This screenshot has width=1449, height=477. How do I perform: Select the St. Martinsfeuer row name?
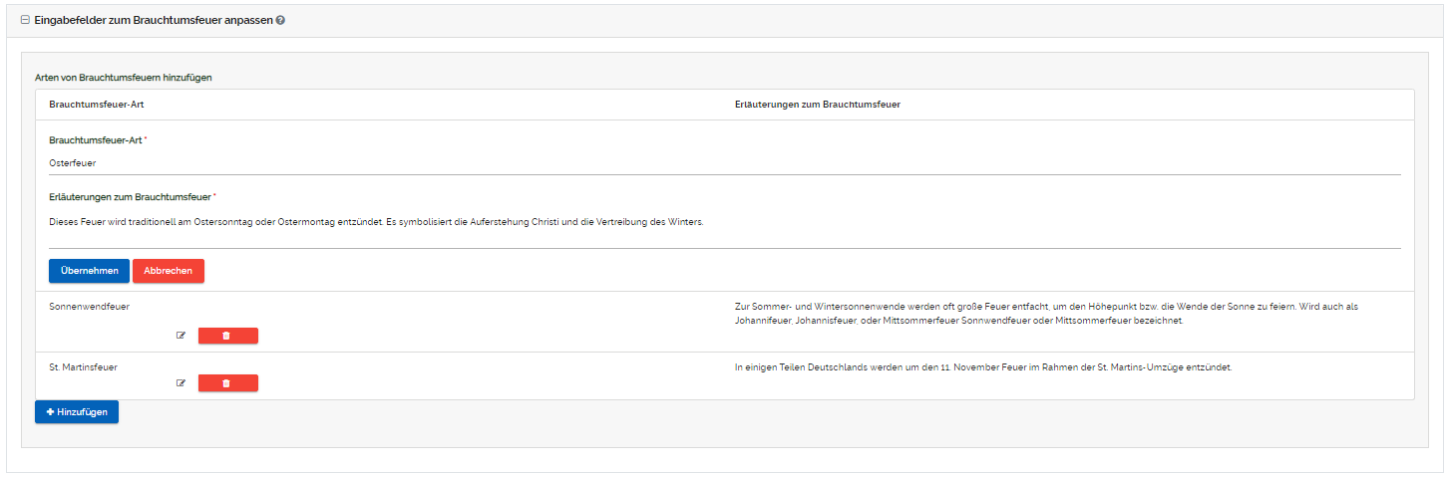(83, 367)
